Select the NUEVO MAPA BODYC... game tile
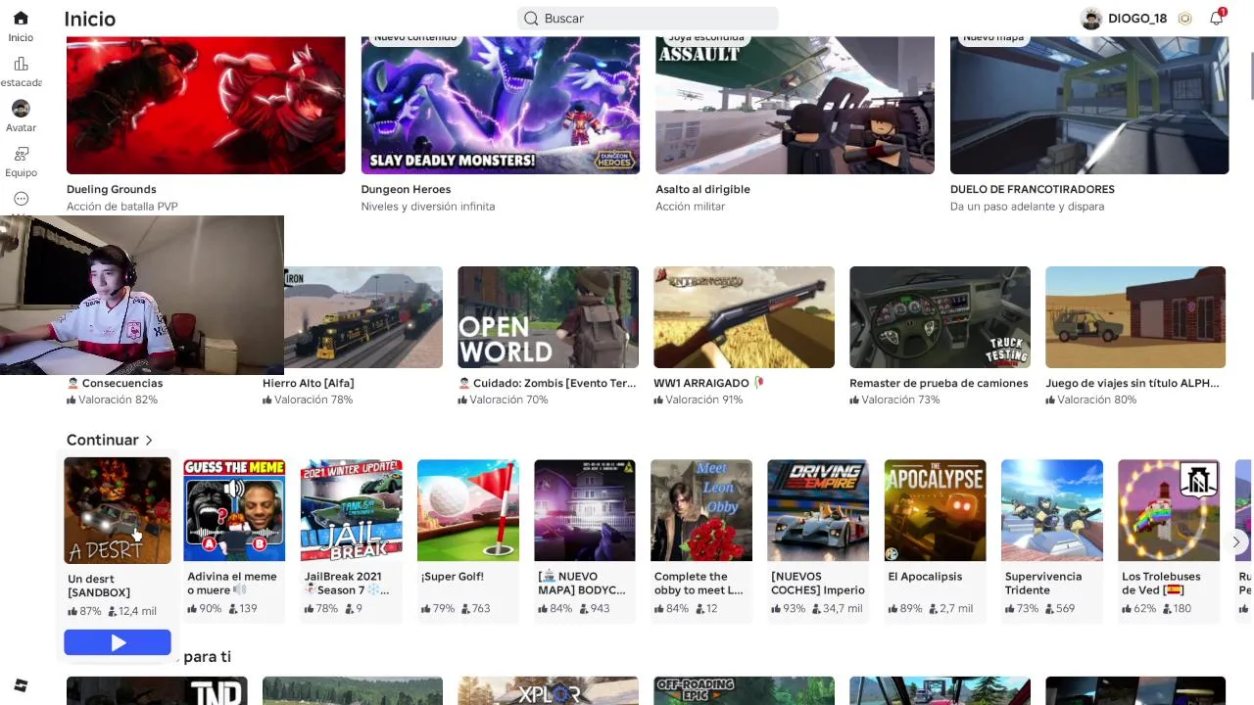This screenshot has width=1254, height=705. pyautogui.click(x=585, y=510)
